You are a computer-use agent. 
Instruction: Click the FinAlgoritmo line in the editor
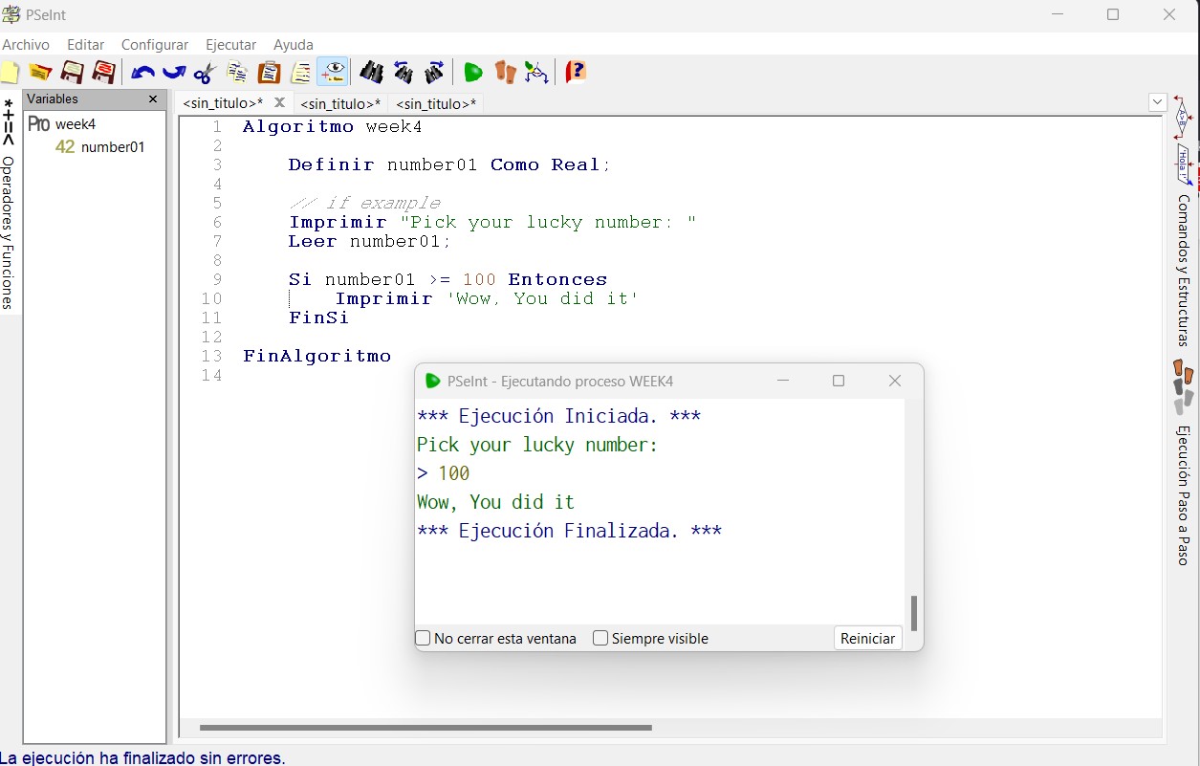316,356
